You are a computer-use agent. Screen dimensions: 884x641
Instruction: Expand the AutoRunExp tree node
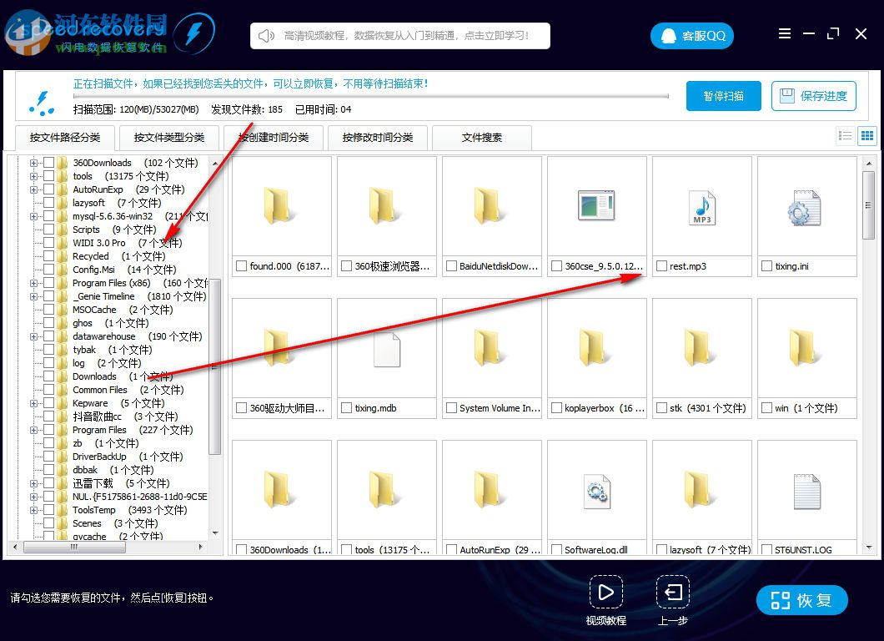pyautogui.click(x=34, y=189)
